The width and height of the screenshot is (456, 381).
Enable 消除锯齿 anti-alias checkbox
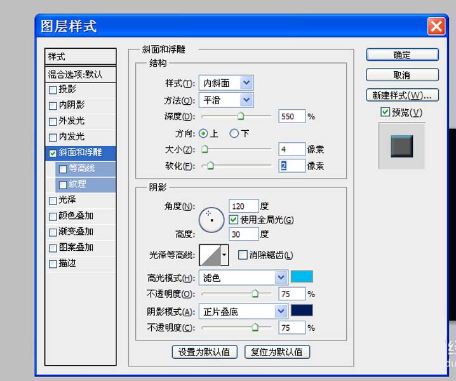click(x=243, y=255)
